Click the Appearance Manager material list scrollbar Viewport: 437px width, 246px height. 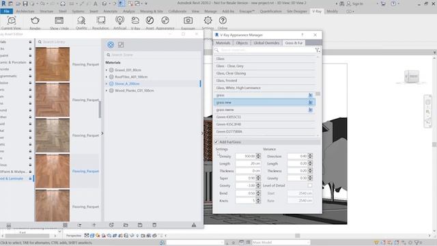click(318, 94)
